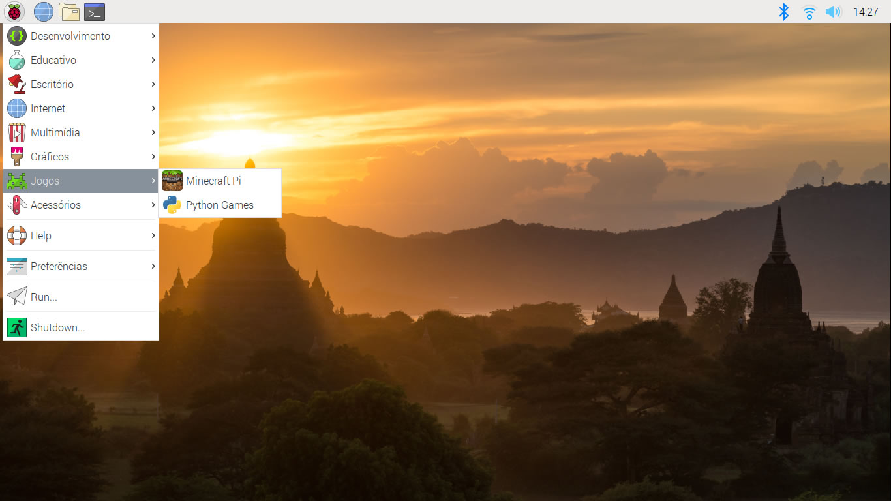Launch the terminal from the panel
This screenshot has height=501, width=891.
[x=95, y=12]
